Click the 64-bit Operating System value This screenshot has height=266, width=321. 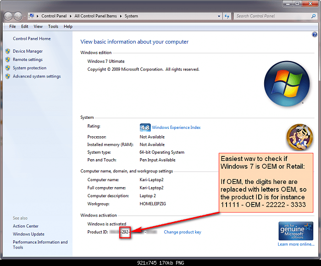(162, 152)
